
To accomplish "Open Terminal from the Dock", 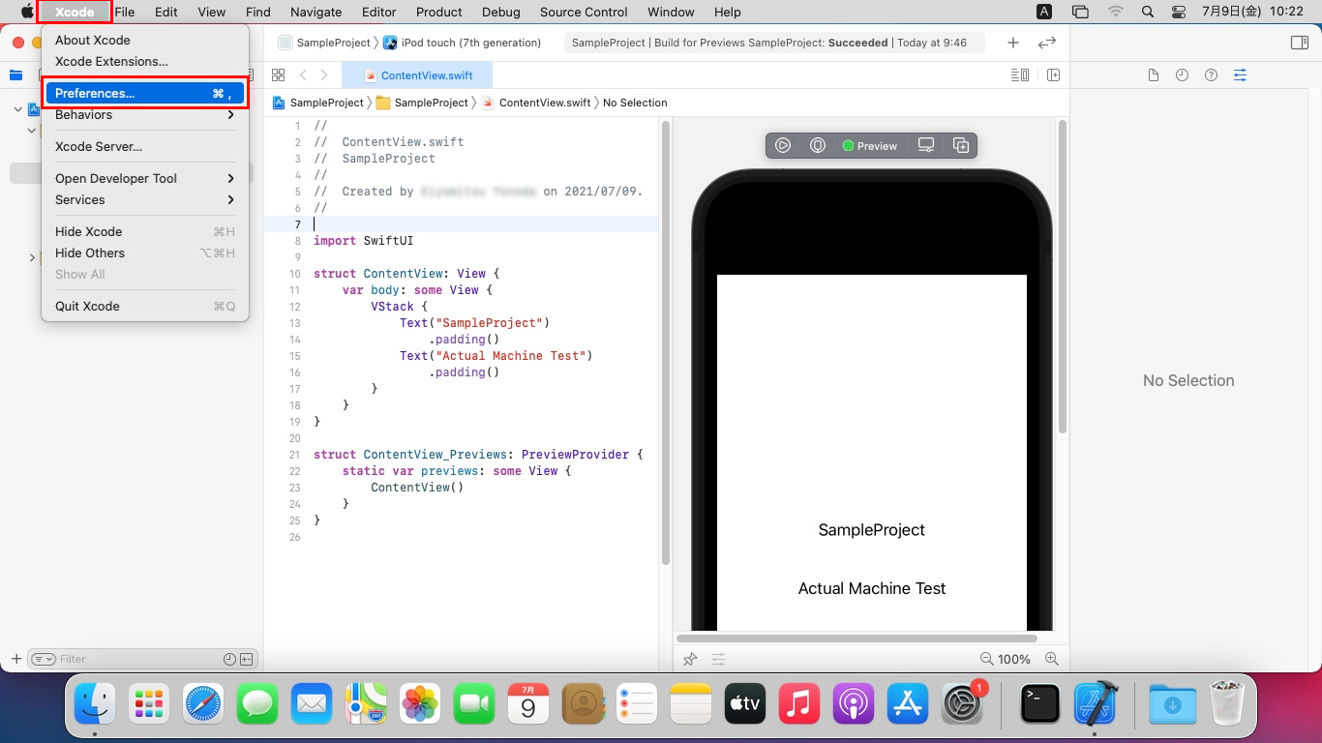I will point(1040,704).
